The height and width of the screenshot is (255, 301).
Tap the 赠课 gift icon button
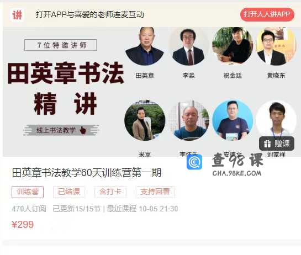[277, 144]
